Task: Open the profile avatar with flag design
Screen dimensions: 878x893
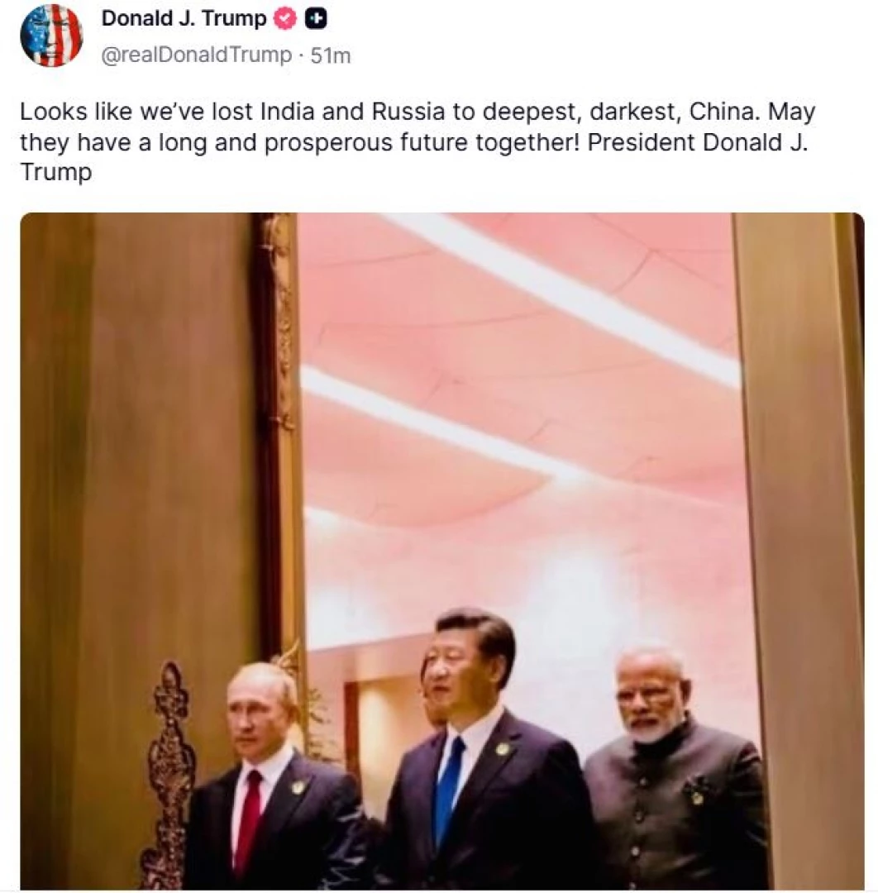Action: [x=51, y=36]
